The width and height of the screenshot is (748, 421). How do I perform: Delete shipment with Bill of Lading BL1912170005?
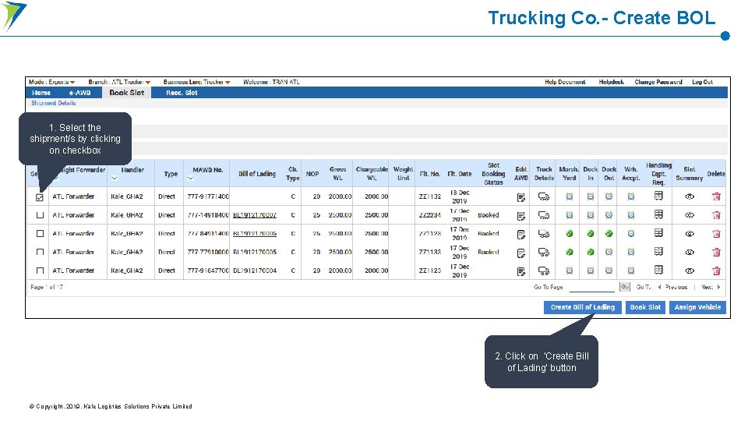point(716,252)
